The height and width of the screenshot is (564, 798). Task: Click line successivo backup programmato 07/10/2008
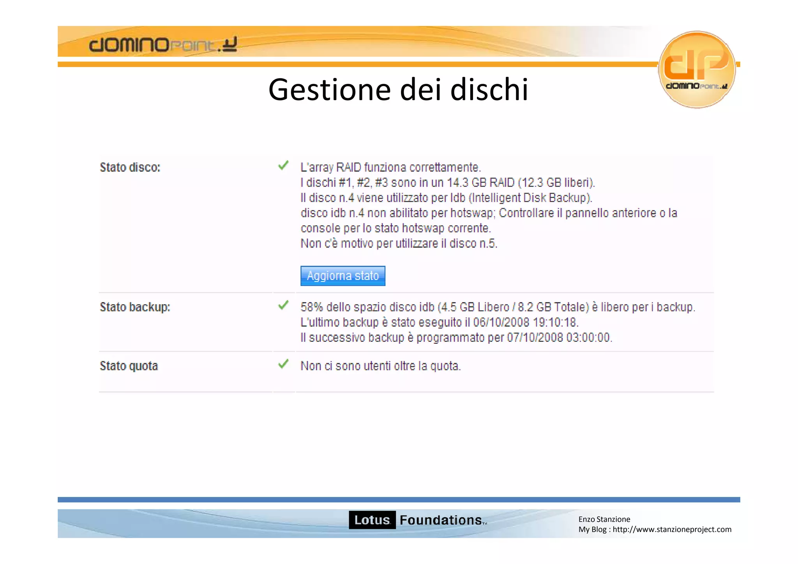point(456,338)
